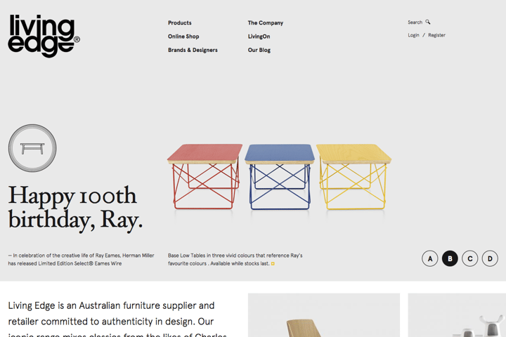Click the Living Edge logo
Screen dimensions: 506x337
click(44, 36)
